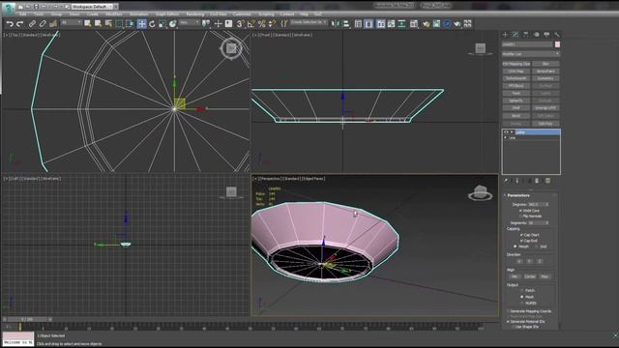This screenshot has height=348, width=619.
Task: Apply the Shell modifier button
Action: coord(516,107)
